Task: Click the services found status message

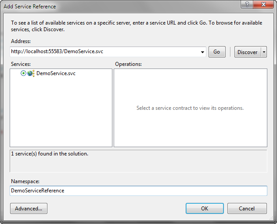Action: [x=50, y=154]
